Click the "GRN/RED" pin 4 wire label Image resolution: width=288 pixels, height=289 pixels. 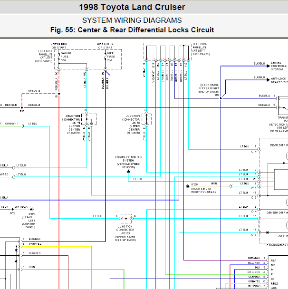pyautogui.click(x=254, y=272)
